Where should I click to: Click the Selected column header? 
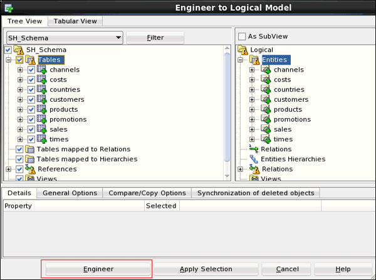162,206
